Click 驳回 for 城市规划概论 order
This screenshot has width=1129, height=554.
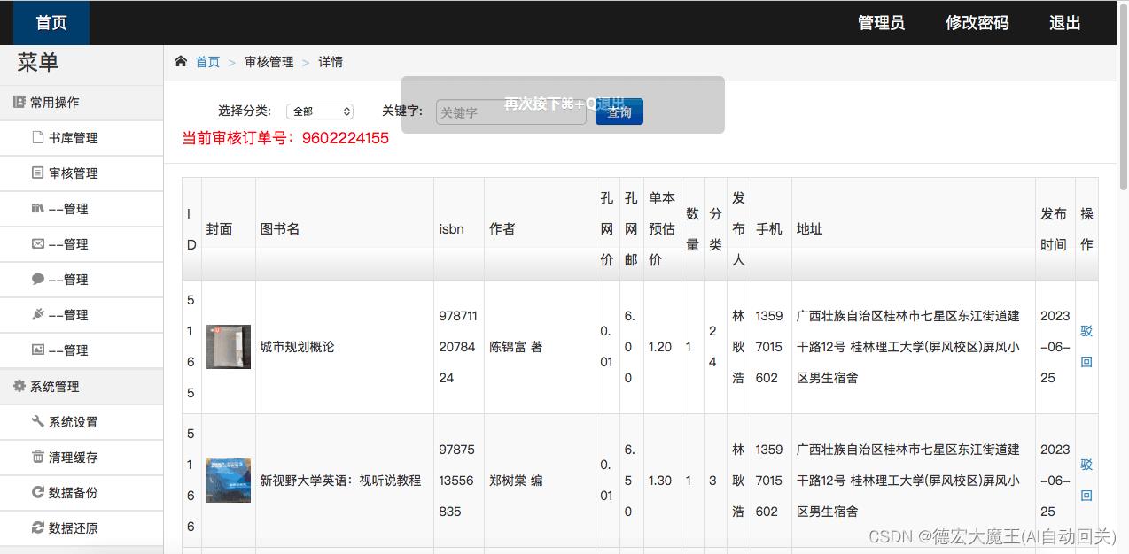pyautogui.click(x=1086, y=347)
